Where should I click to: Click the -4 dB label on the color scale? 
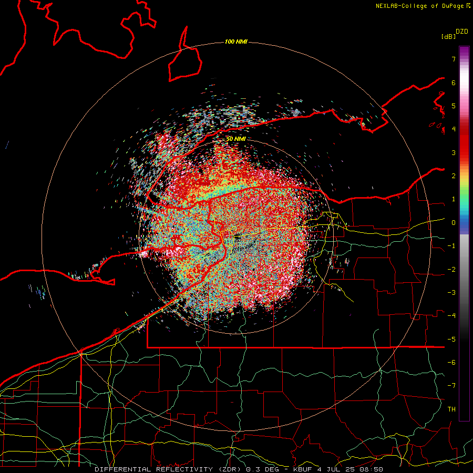pos(451,316)
